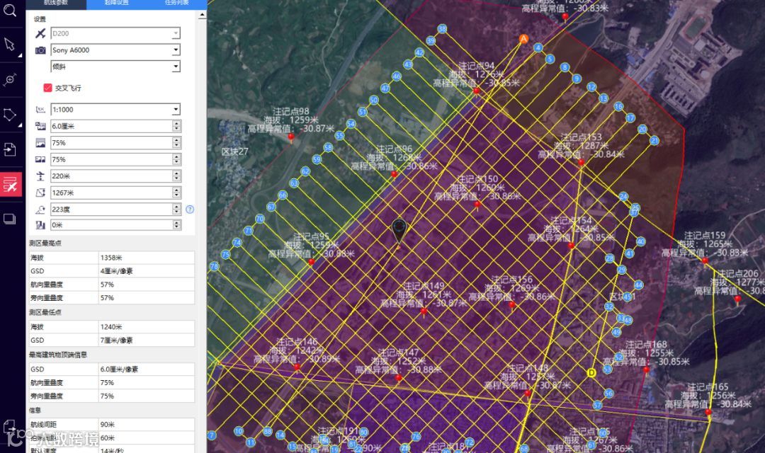Click the 测区最低点 section heading
Screen dimensions: 765x453
pyautogui.click(x=45, y=312)
